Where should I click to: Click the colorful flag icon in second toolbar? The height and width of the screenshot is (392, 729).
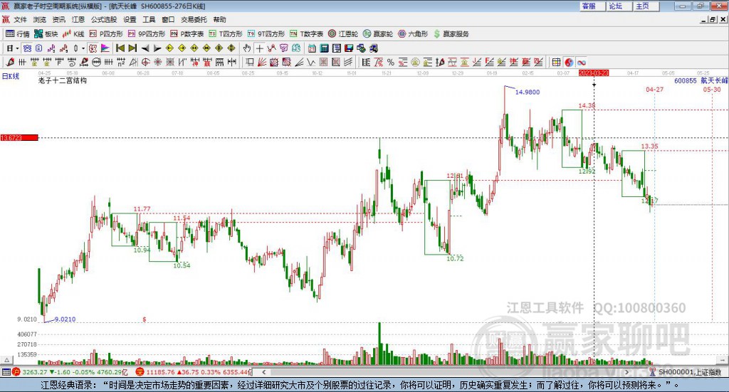[105, 48]
